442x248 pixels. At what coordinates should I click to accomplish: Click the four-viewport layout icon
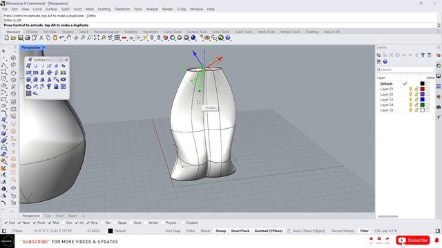(x=117, y=38)
